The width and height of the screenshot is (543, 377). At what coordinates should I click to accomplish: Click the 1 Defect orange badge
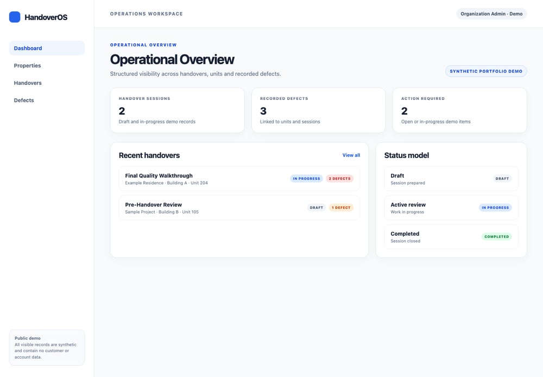click(341, 208)
